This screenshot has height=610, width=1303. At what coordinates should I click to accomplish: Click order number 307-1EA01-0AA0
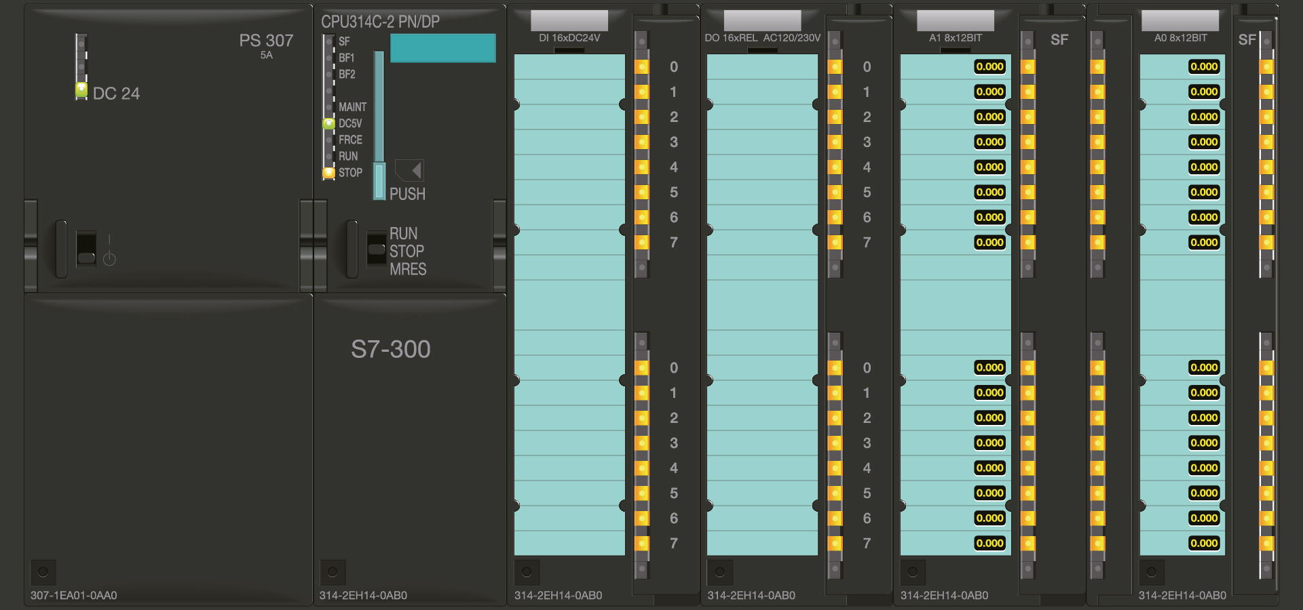[x=74, y=596]
